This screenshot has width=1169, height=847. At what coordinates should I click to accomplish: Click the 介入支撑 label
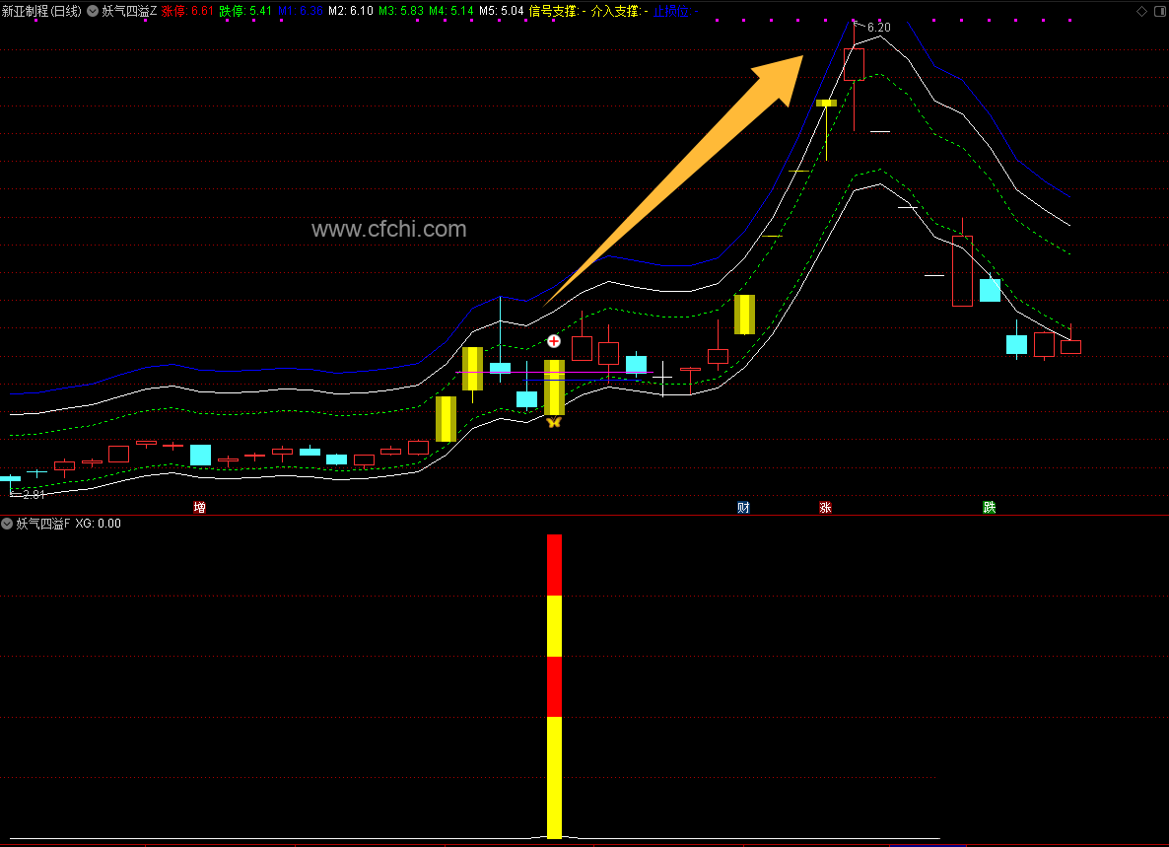(616, 11)
